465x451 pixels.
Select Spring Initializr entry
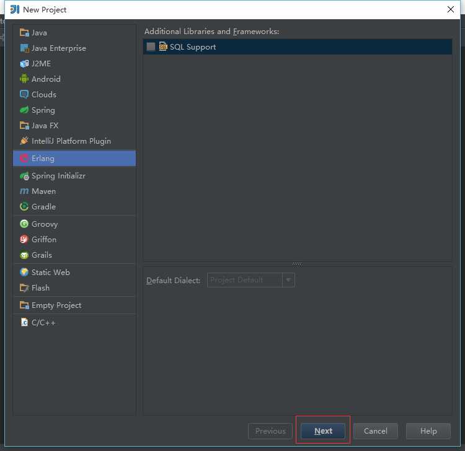pyautogui.click(x=74, y=176)
